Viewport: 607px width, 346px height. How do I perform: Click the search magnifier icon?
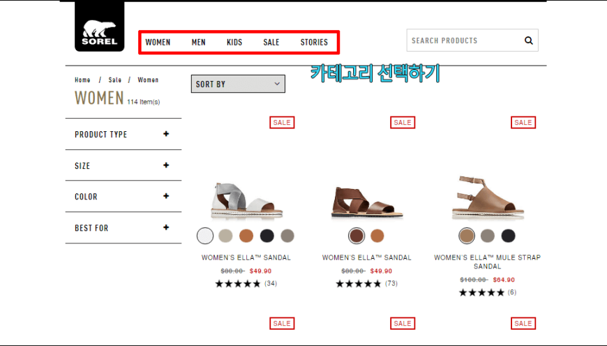(x=528, y=40)
